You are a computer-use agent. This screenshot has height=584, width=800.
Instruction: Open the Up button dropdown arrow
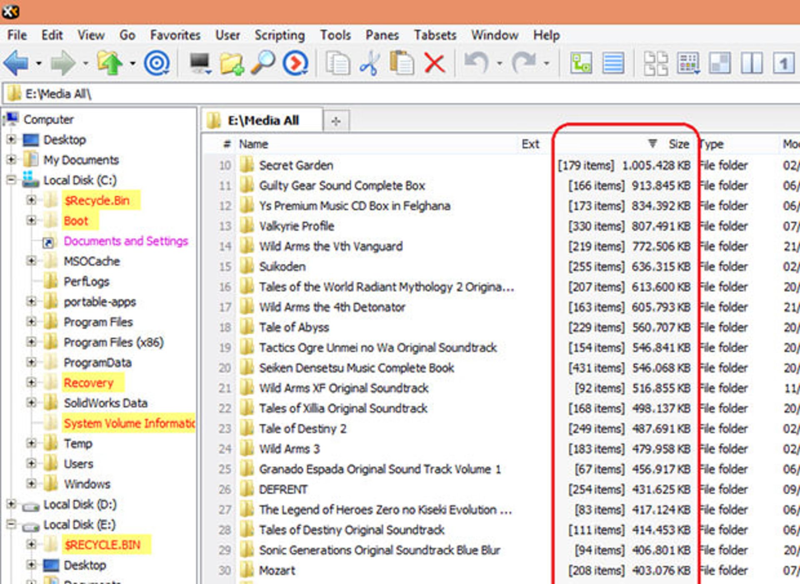pos(132,64)
